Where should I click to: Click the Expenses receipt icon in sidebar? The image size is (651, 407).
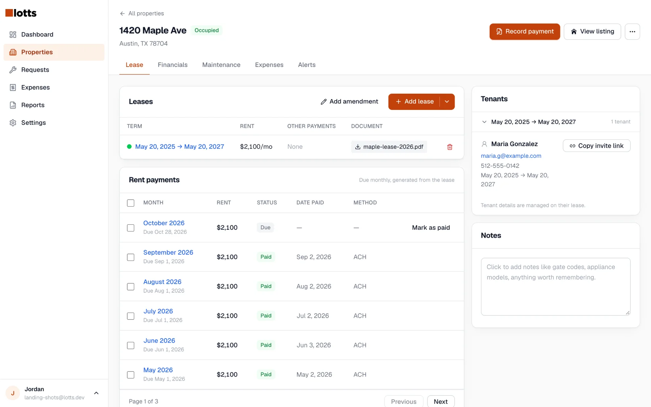coord(13,87)
